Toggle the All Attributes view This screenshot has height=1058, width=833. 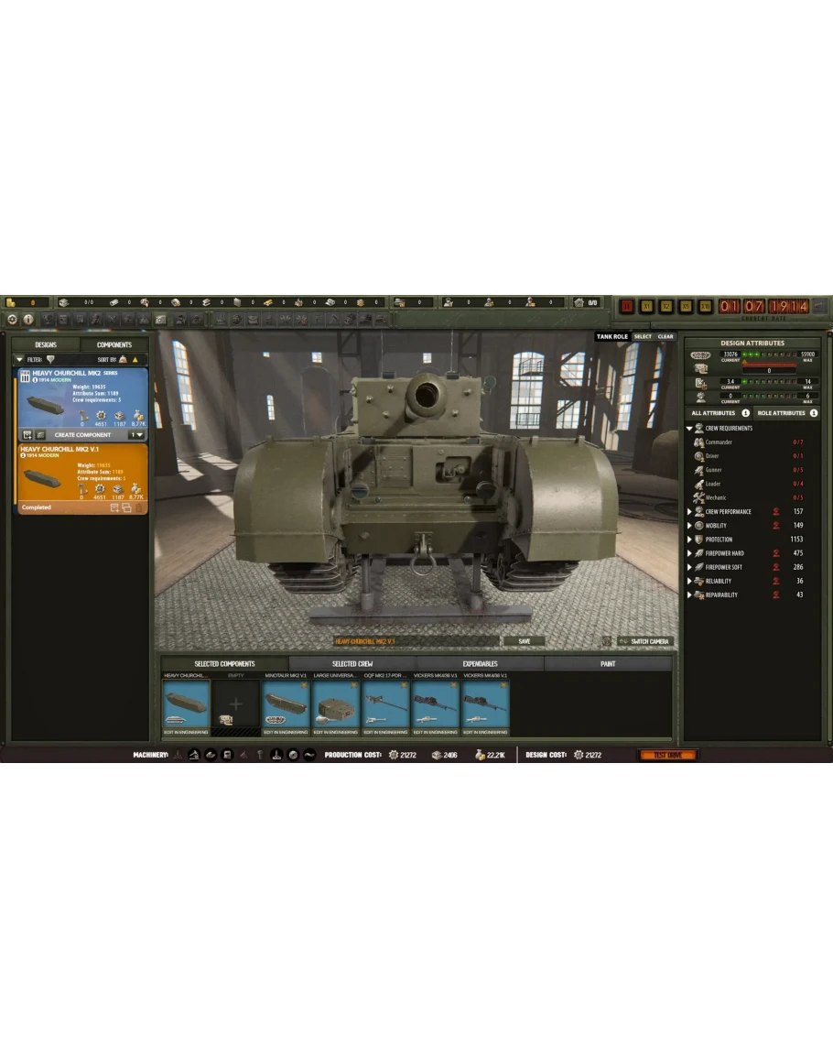pyautogui.click(x=719, y=413)
